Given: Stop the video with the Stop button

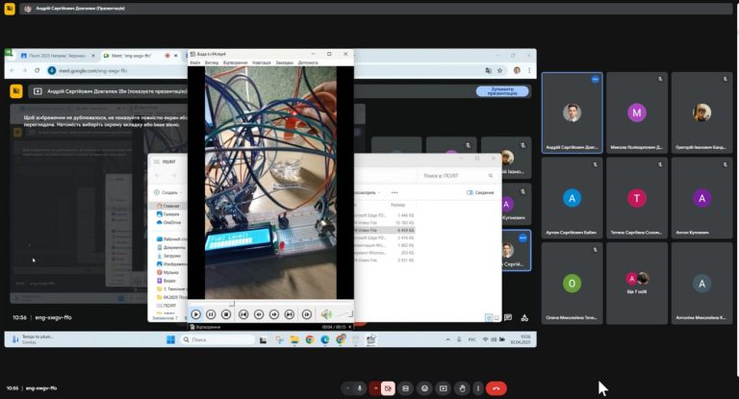Looking at the screenshot, I should pyautogui.click(x=226, y=314).
